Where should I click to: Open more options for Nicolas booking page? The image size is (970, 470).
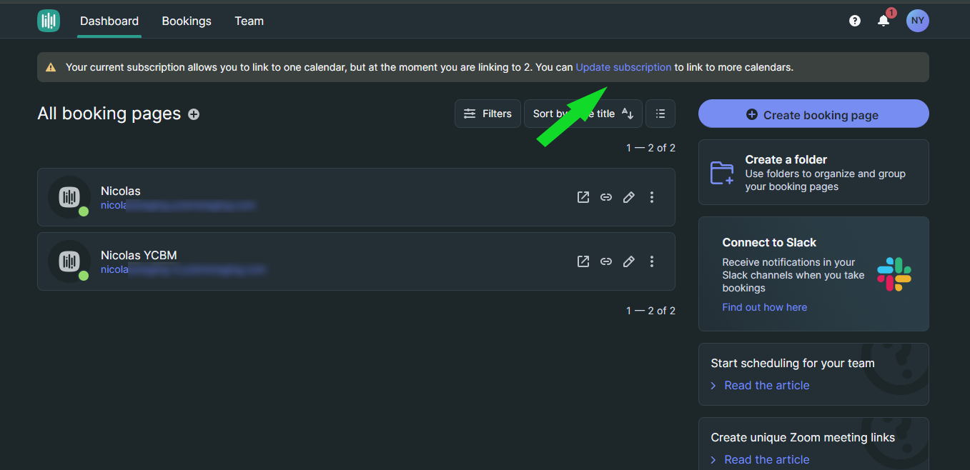652,197
